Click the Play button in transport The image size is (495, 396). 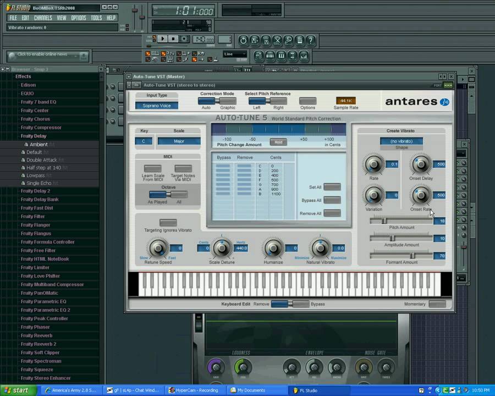pyautogui.click(x=163, y=39)
